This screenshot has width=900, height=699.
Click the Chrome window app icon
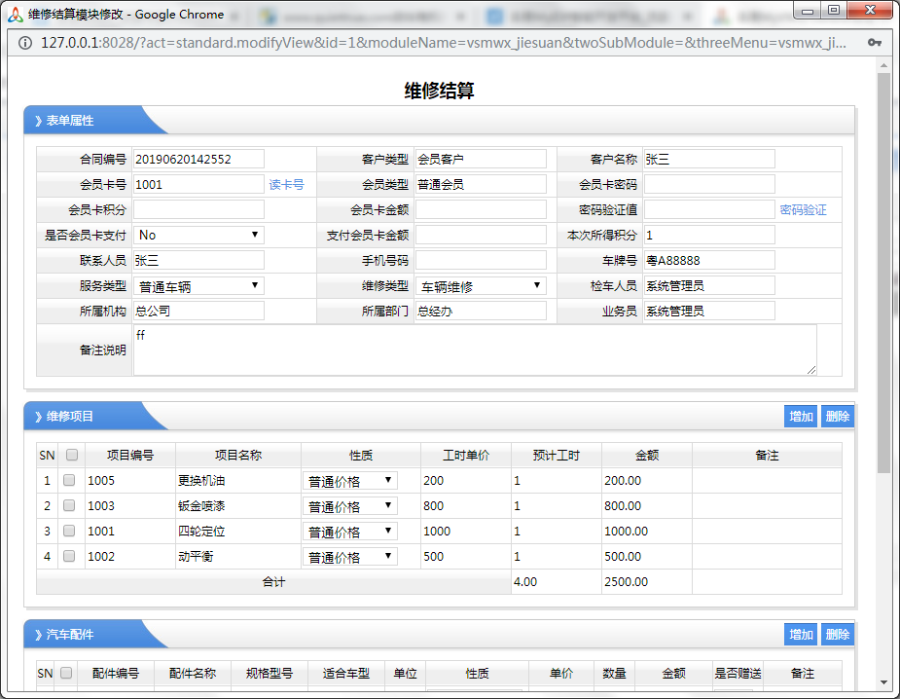[x=14, y=14]
